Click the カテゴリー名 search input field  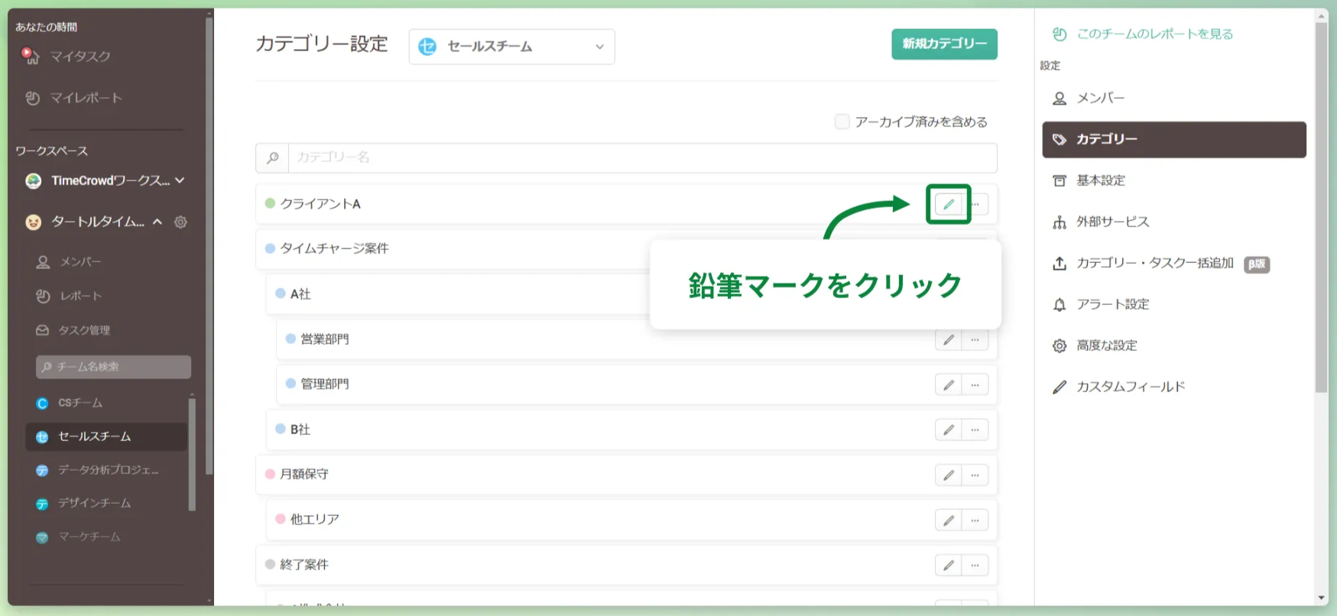pos(642,157)
